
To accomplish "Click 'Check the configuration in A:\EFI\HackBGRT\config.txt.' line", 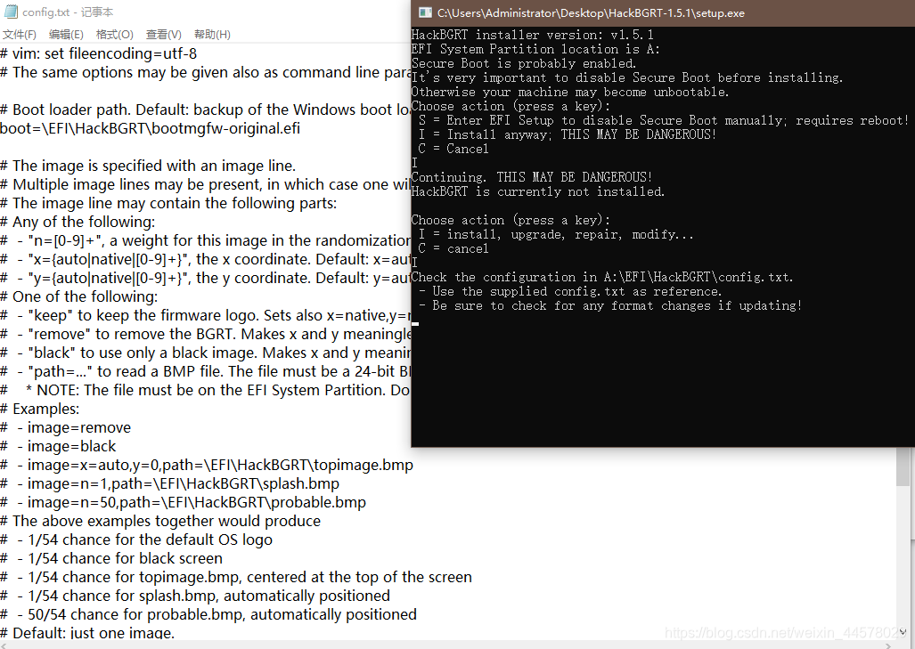I will click(602, 277).
